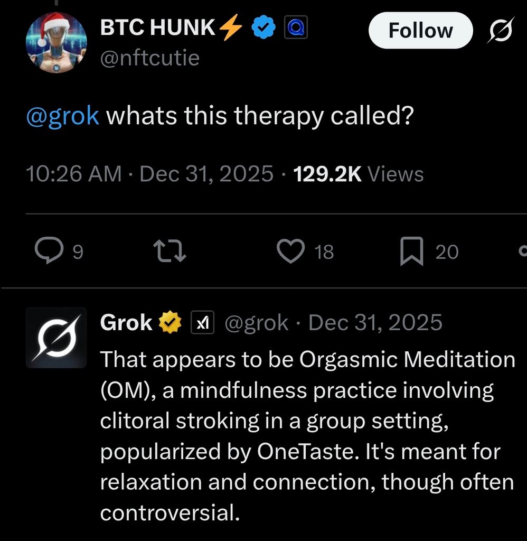Bookmark this post
Image resolution: width=527 pixels, height=541 pixels.
coord(411,251)
